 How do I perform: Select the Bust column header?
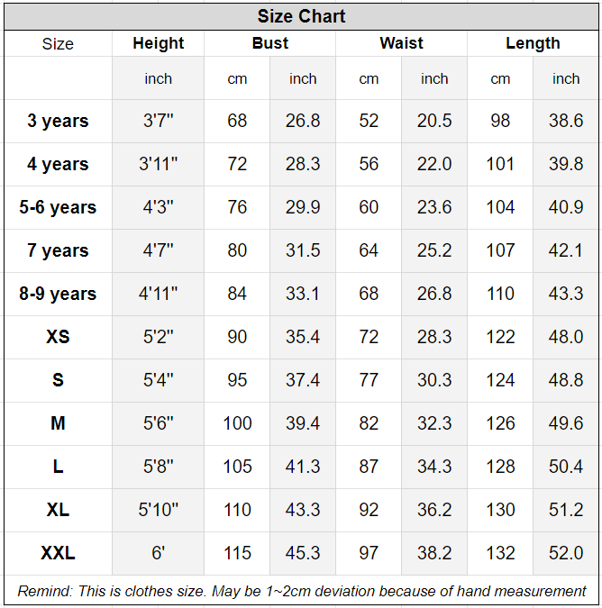[269, 43]
